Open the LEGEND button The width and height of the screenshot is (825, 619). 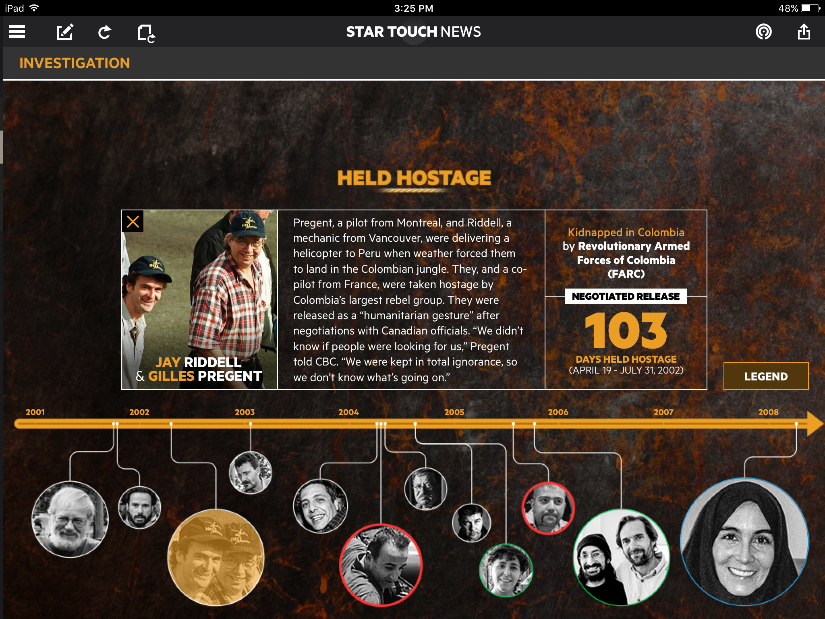765,376
